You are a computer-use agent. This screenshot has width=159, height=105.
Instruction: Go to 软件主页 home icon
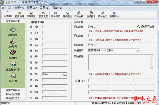[103, 13]
